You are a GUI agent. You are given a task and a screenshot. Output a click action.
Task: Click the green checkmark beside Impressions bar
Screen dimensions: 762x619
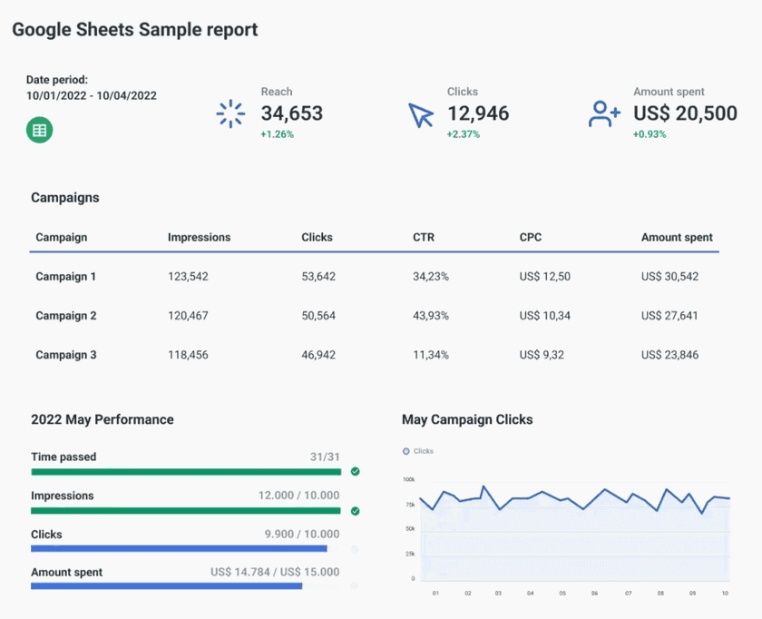click(355, 510)
